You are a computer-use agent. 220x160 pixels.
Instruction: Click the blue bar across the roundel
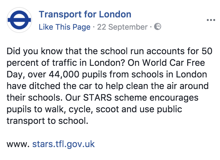click(x=19, y=20)
